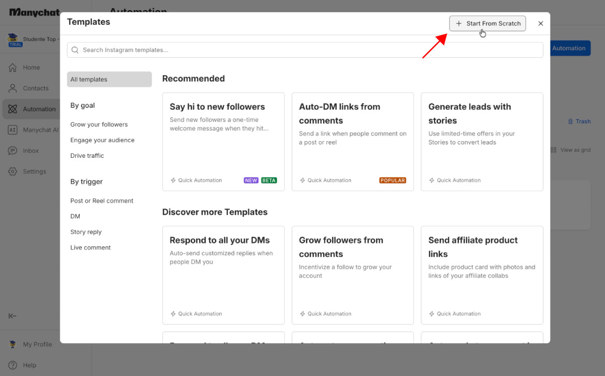This screenshot has width=605, height=376.
Task: Filter by Story reply trigger
Action: [86, 232]
